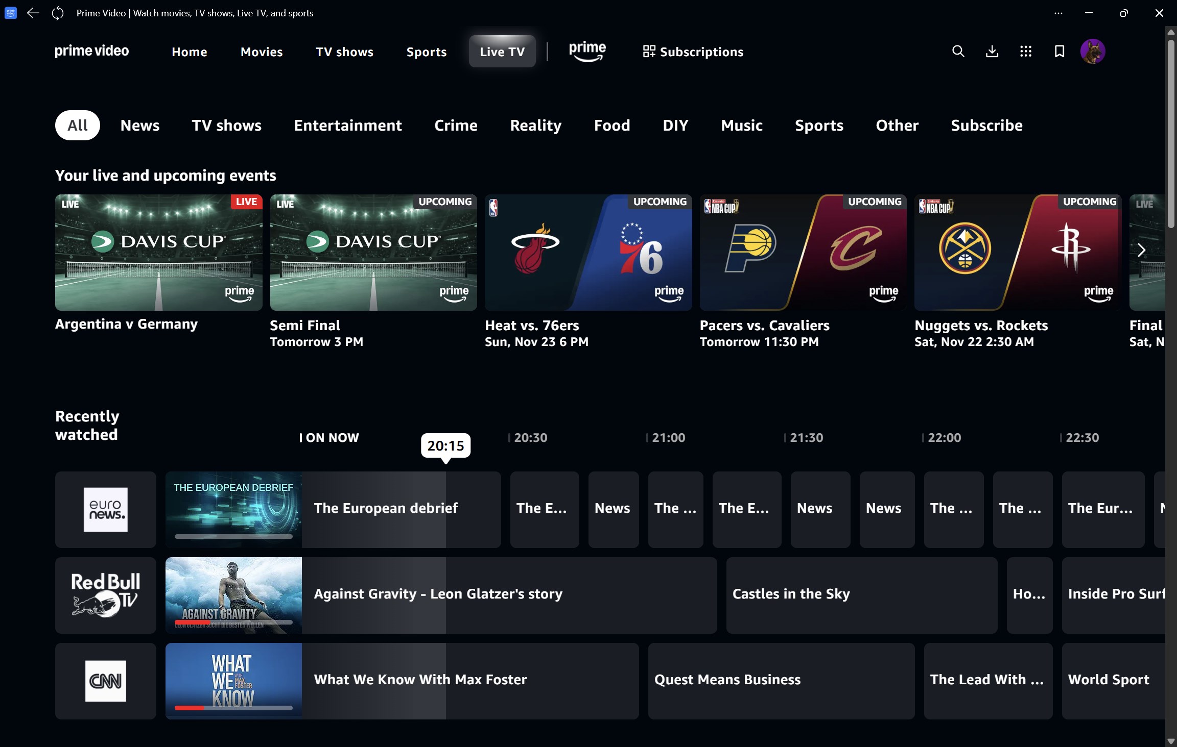1177x747 pixels.
Task: Open search on Prime Video
Action: [x=957, y=51]
